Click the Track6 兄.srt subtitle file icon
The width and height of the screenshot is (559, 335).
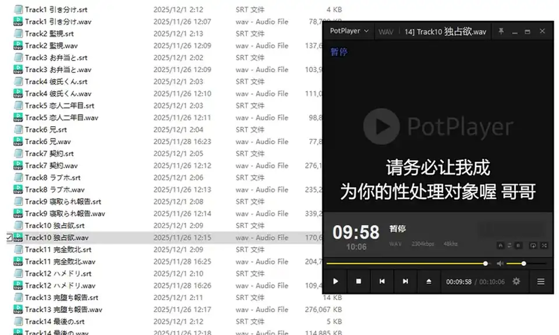[x=18, y=130]
